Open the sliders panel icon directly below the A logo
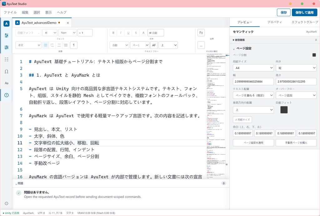 pos(7,36)
